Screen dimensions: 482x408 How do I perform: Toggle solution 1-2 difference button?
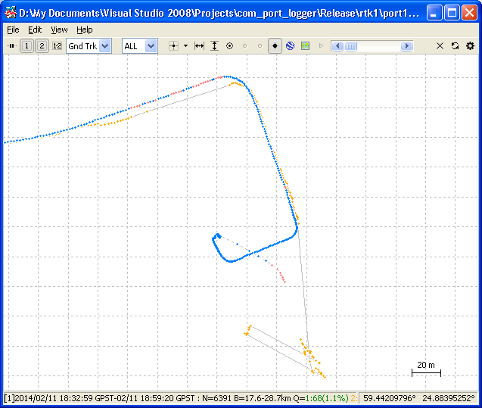tap(57, 46)
